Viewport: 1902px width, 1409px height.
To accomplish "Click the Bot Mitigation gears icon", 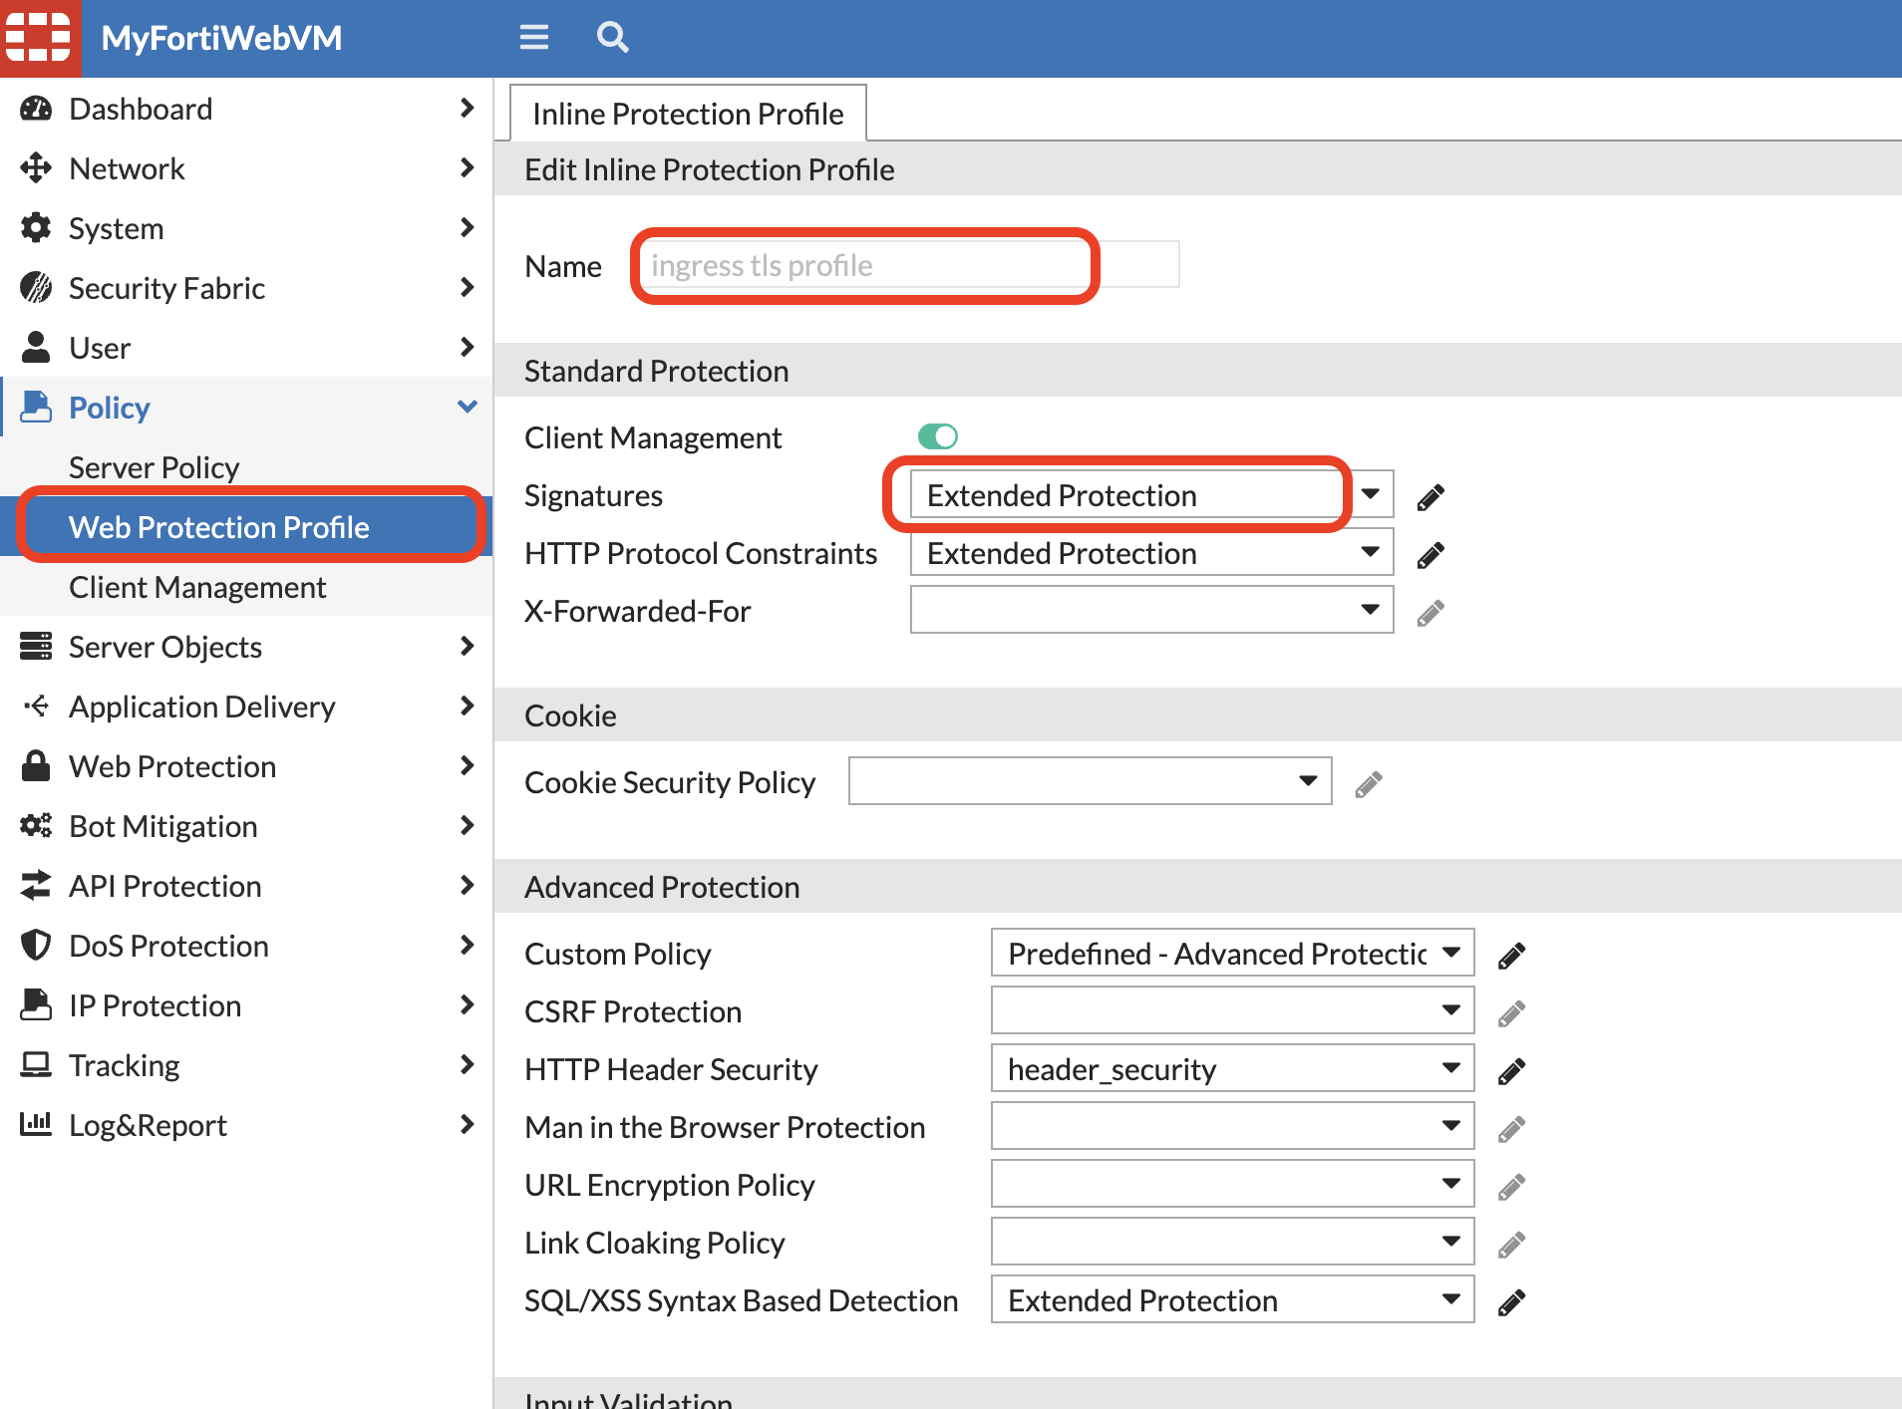I will tap(36, 826).
